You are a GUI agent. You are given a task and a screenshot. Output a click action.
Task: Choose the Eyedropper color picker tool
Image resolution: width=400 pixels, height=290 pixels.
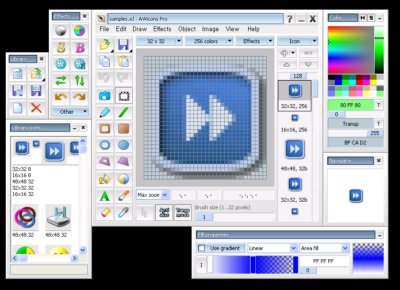coord(124,212)
